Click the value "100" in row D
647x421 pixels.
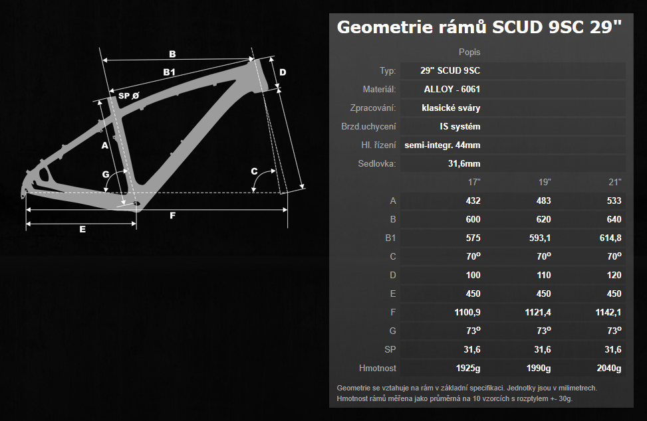click(473, 275)
